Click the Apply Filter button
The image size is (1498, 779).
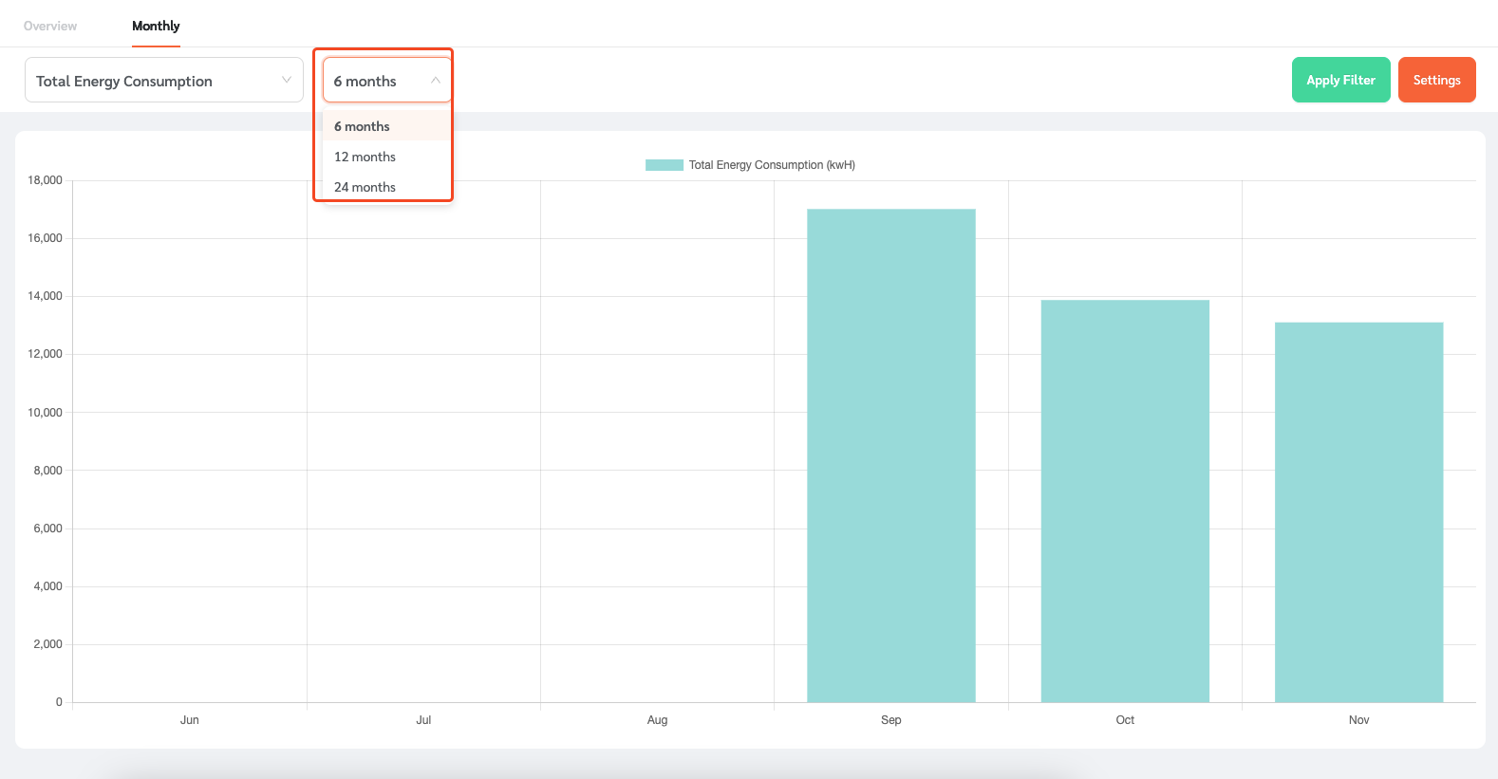click(1340, 80)
